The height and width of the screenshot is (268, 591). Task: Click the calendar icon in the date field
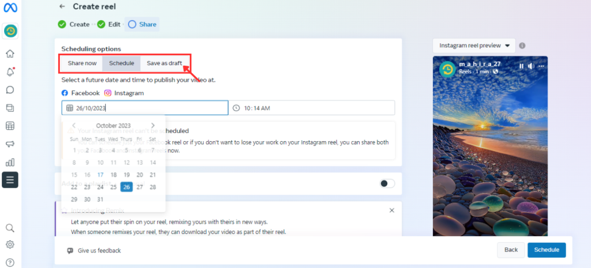[70, 108]
